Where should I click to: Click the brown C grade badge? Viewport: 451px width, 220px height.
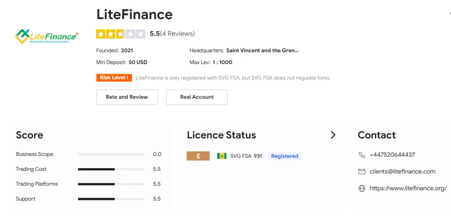198,156
